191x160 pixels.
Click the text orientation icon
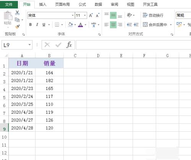pos(129,15)
